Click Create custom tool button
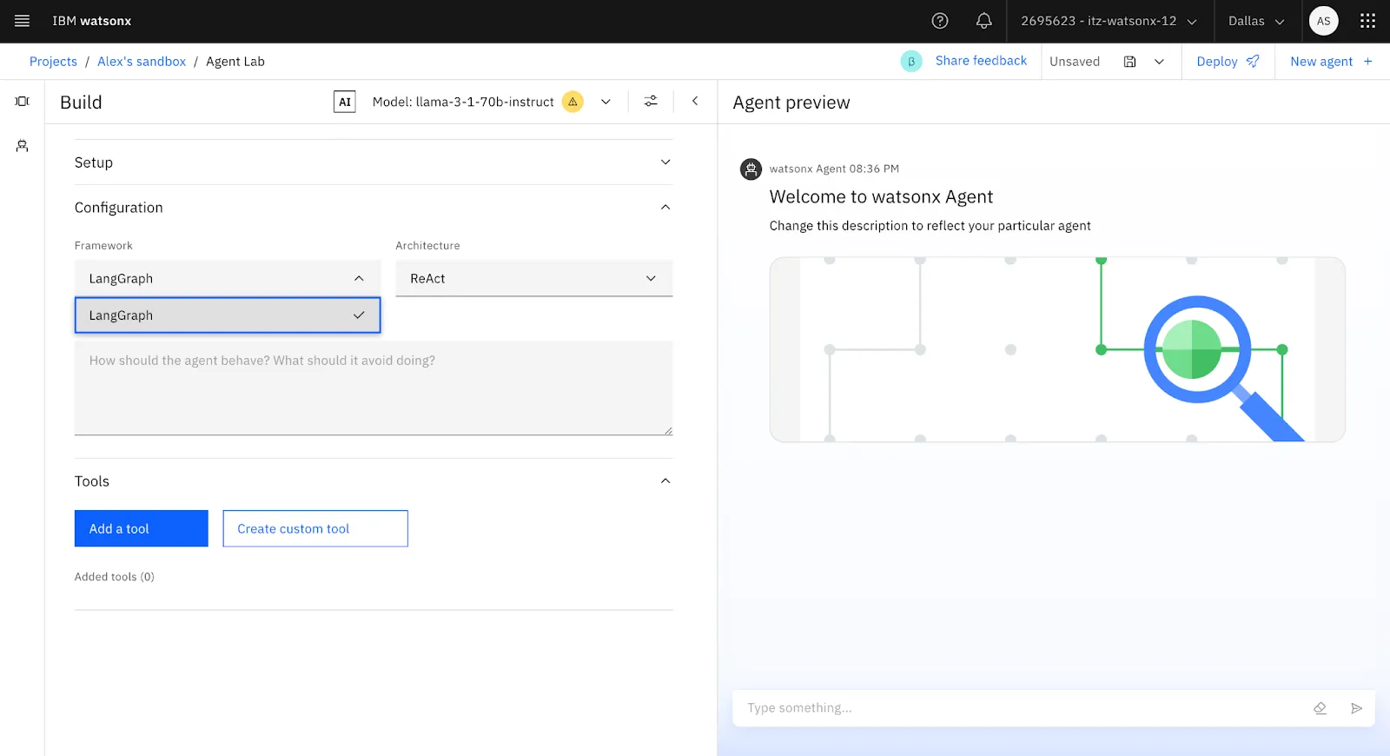Image resolution: width=1390 pixels, height=756 pixels. (315, 528)
